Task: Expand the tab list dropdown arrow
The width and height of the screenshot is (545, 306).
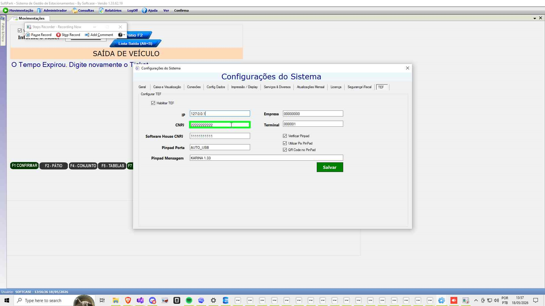Action: [535, 18]
